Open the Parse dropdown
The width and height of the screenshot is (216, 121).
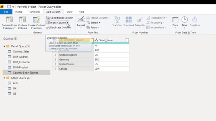(x=92, y=28)
